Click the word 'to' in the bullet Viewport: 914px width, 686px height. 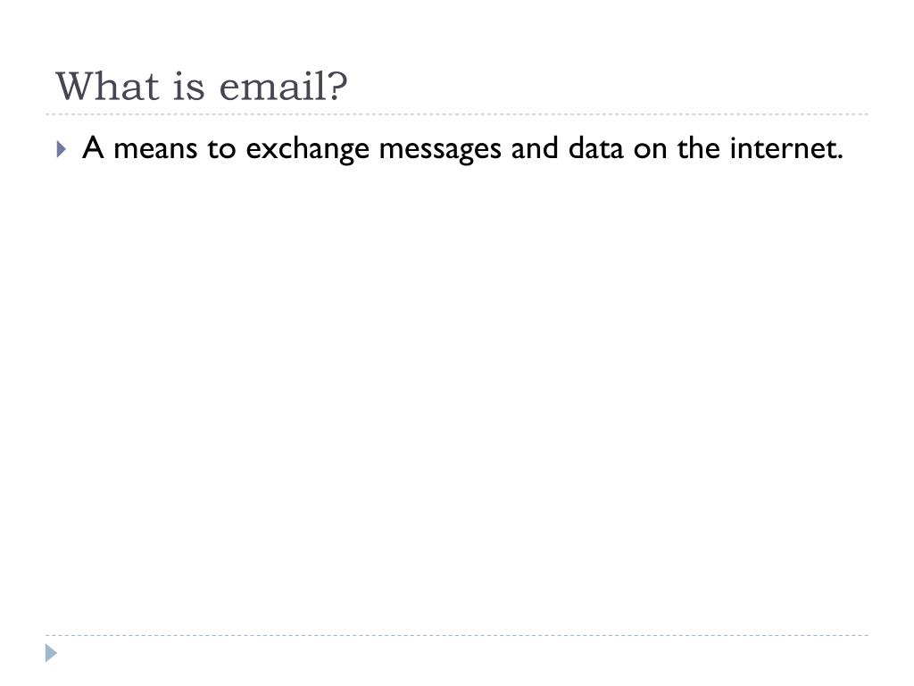coord(221,148)
